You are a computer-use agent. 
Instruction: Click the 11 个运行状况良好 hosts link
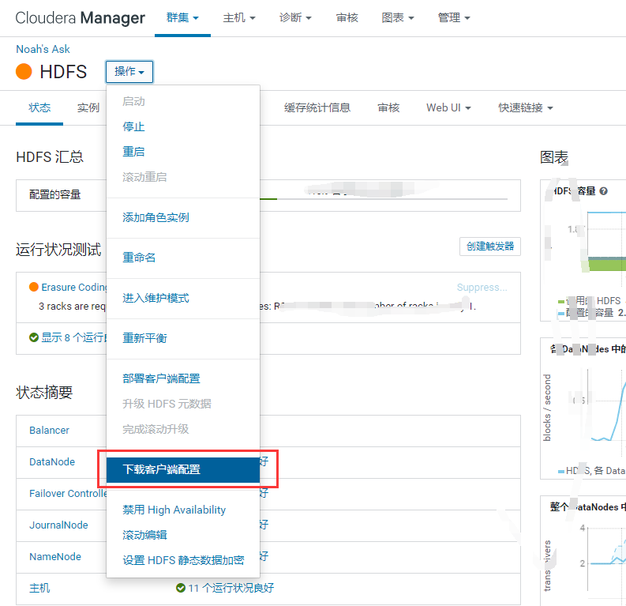[x=231, y=588]
